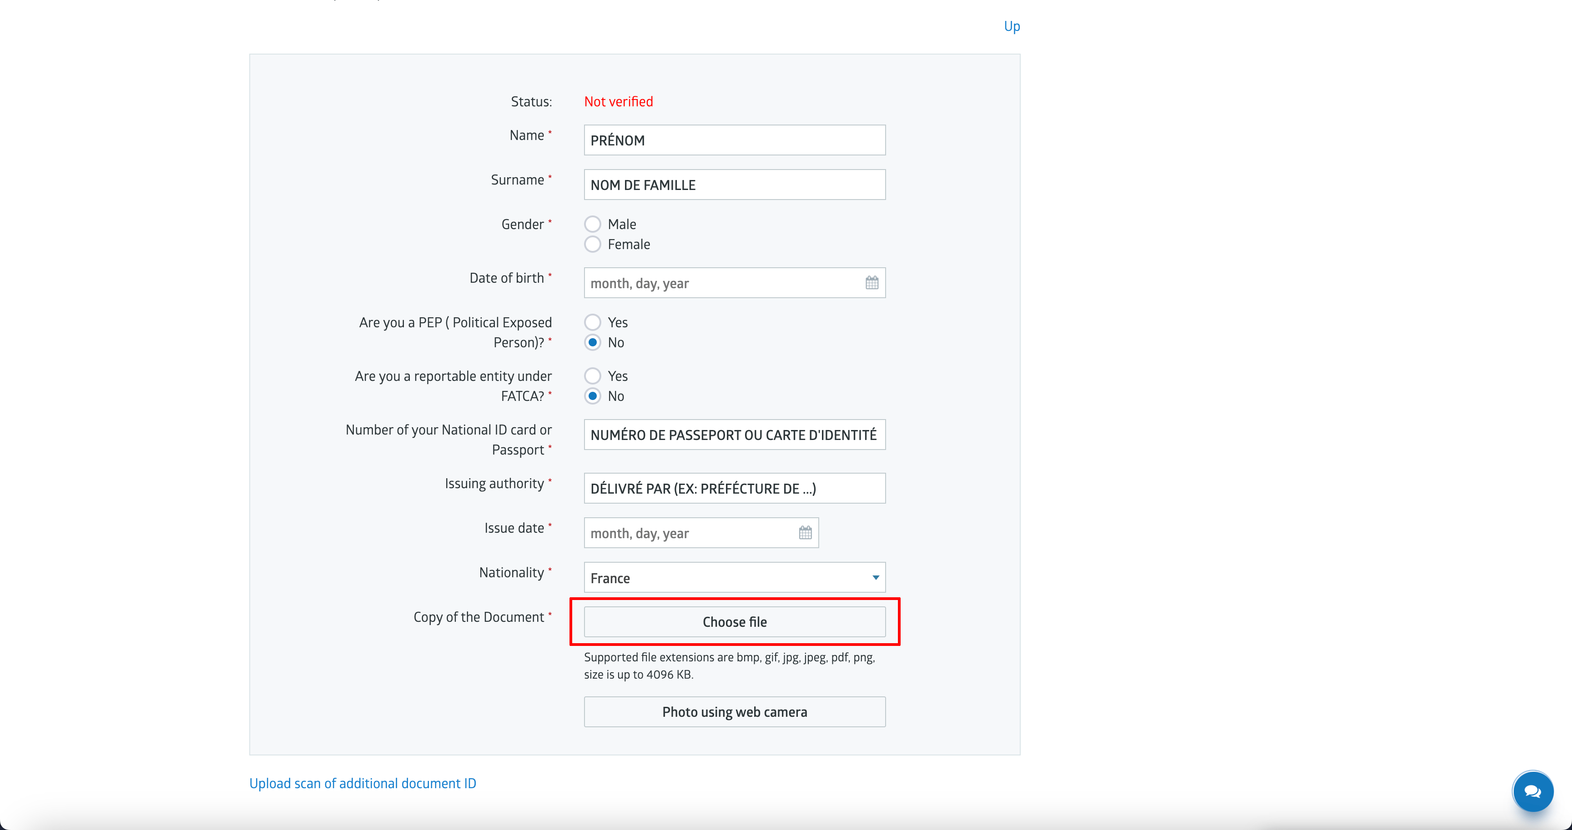Viewport: 1572px width, 830px height.
Task: Click the Nationality label
Action: pyautogui.click(x=511, y=573)
